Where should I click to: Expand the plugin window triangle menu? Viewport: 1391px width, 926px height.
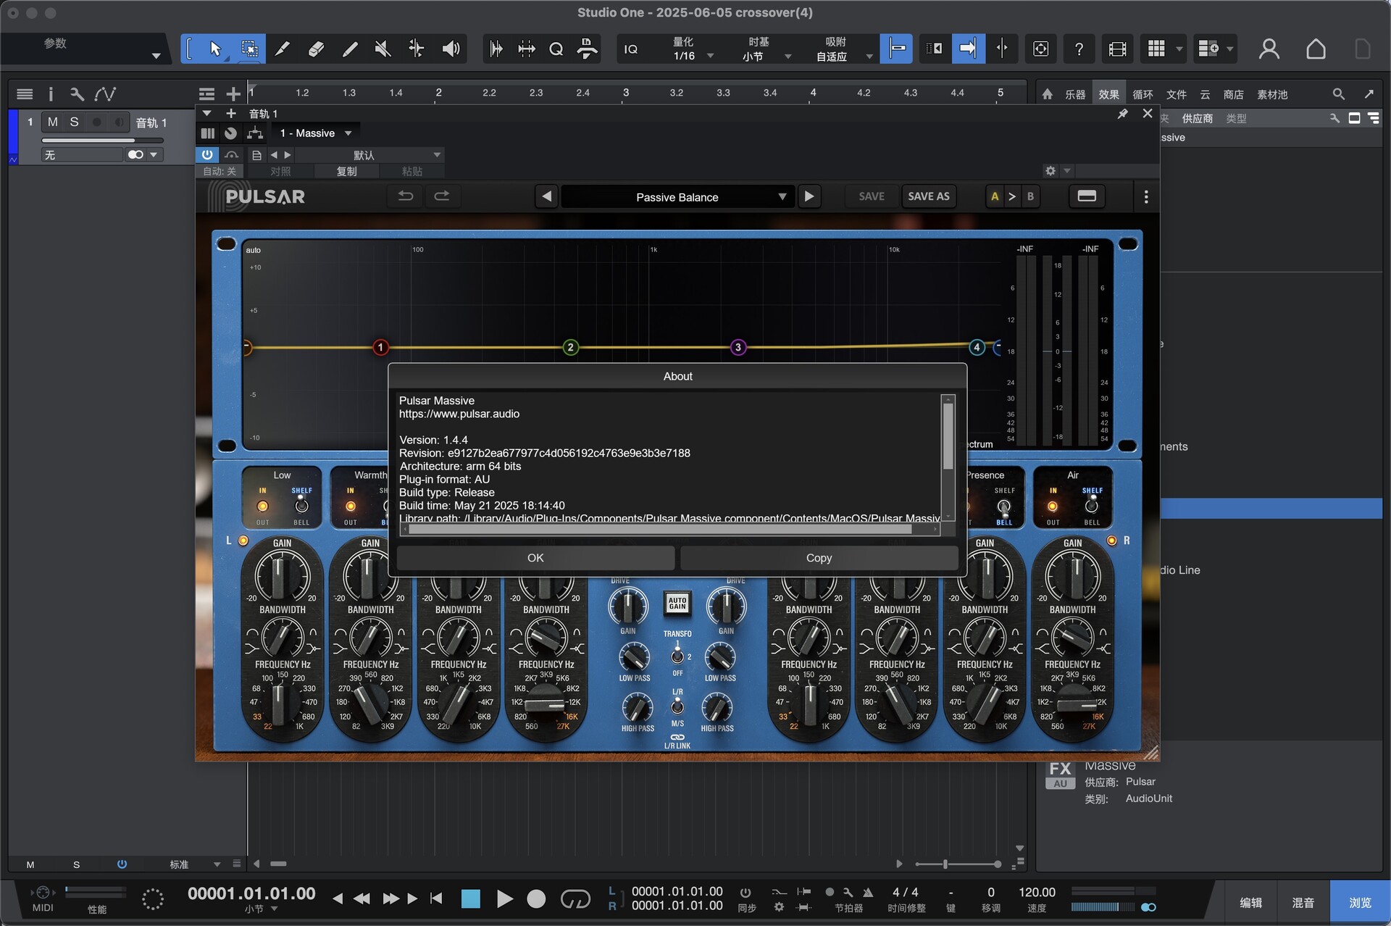tap(207, 113)
